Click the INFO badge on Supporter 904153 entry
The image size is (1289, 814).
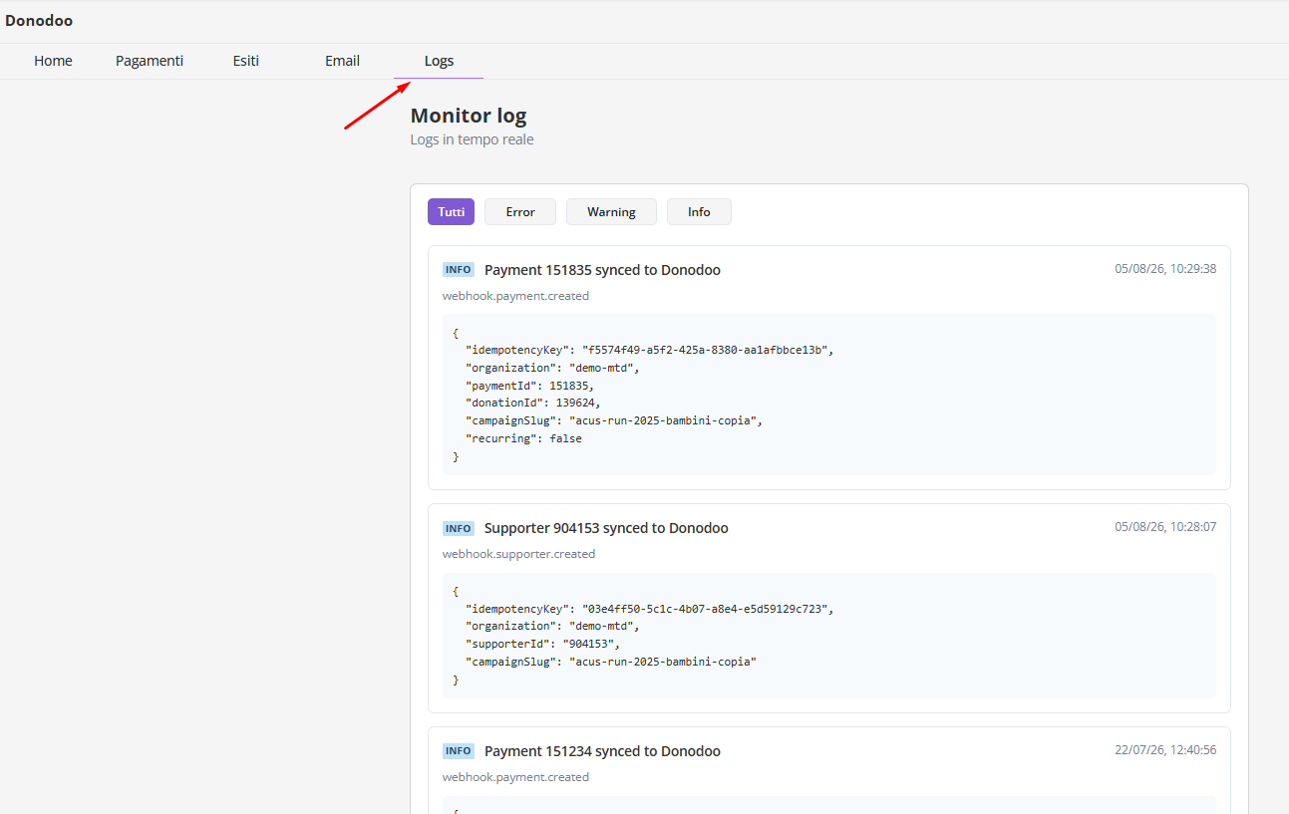pos(459,528)
